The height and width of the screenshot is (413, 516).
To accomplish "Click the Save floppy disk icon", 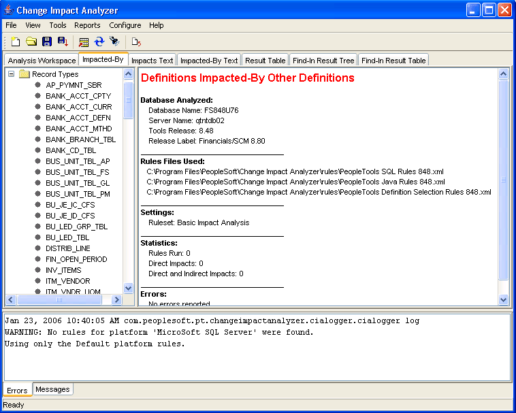I will click(x=47, y=42).
